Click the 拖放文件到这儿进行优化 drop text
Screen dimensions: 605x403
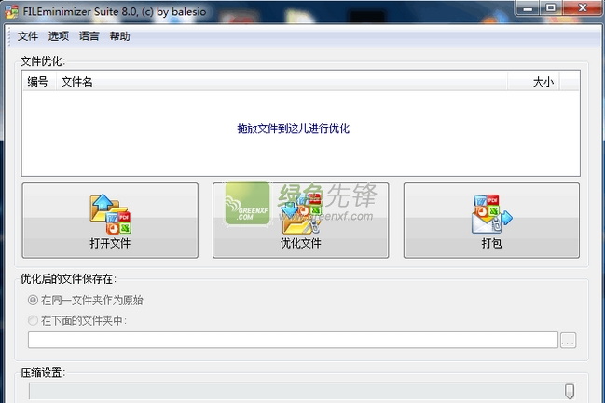[x=294, y=128]
